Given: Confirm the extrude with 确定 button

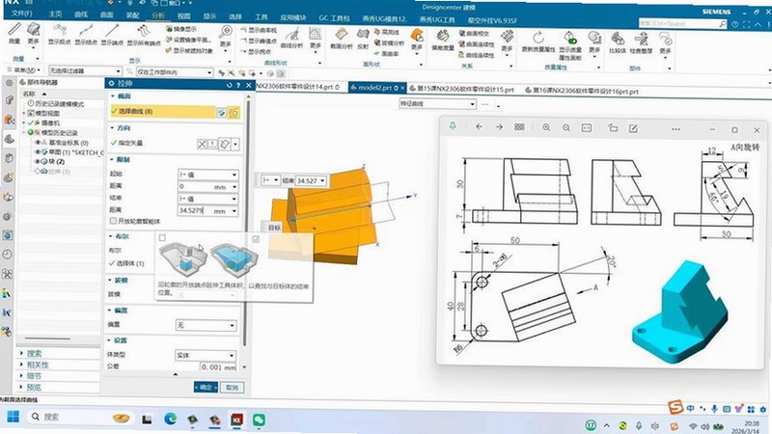Looking at the screenshot, I should pyautogui.click(x=206, y=388).
